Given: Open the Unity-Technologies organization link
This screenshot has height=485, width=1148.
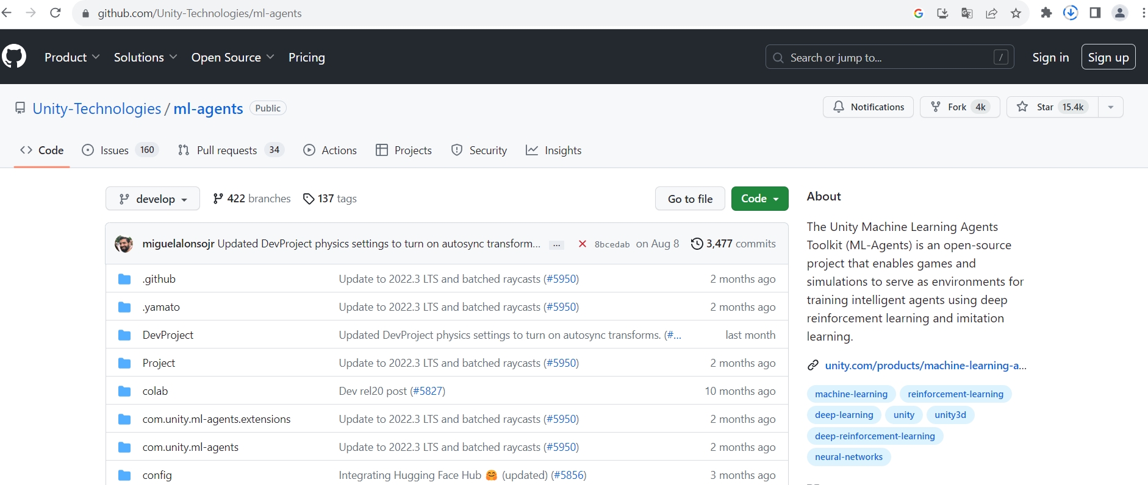Looking at the screenshot, I should 96,108.
